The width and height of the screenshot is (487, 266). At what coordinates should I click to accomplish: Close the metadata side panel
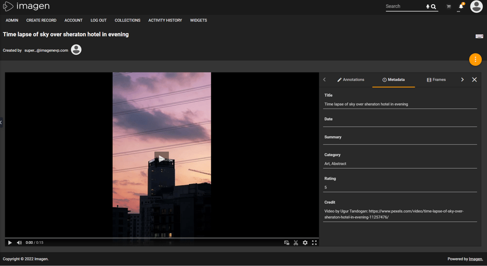click(474, 80)
